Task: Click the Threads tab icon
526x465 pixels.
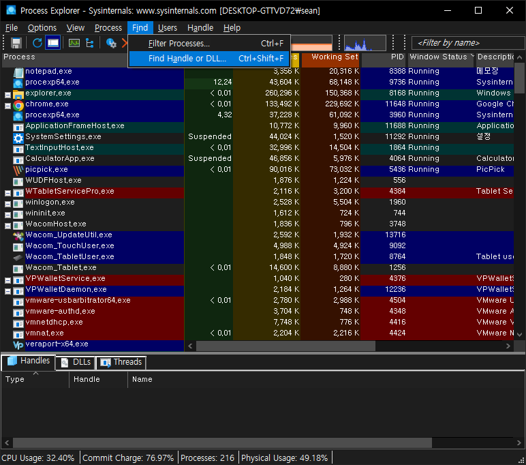Action: click(x=106, y=363)
